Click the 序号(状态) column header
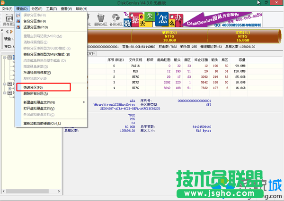 point(116,60)
